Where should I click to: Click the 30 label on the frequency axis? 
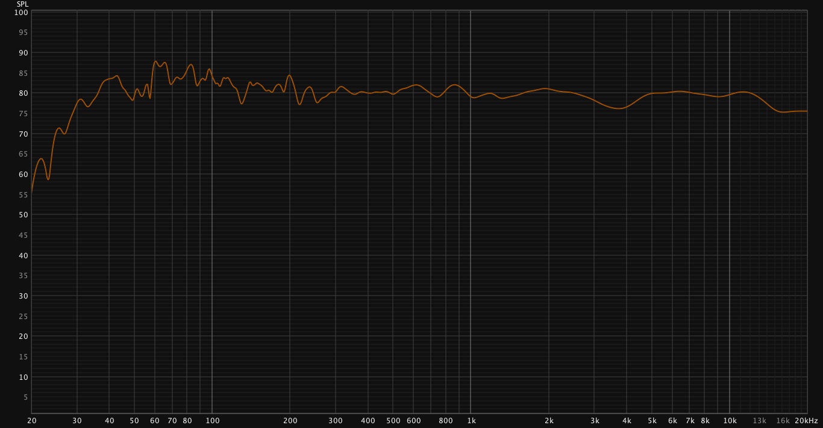tap(77, 421)
